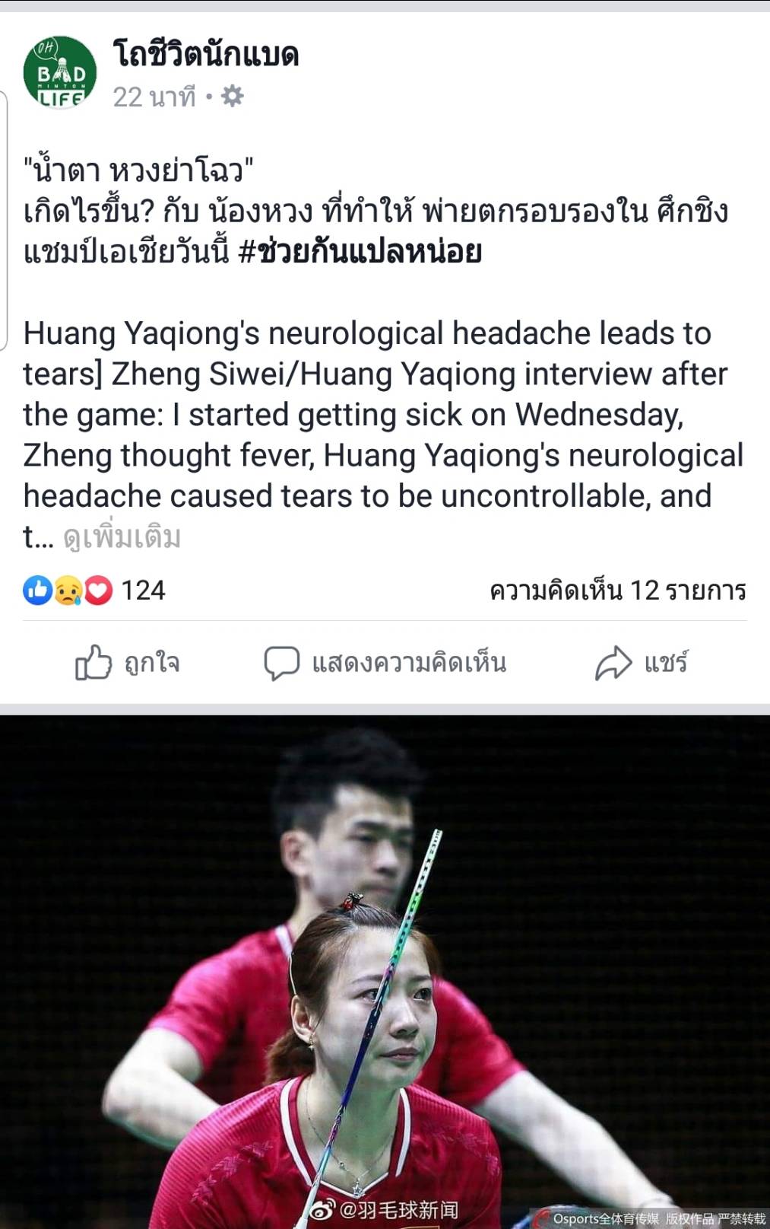Viewport: 770px width, 1229px height.
Task: Open the red heart reaction icon
Action: coord(98,590)
